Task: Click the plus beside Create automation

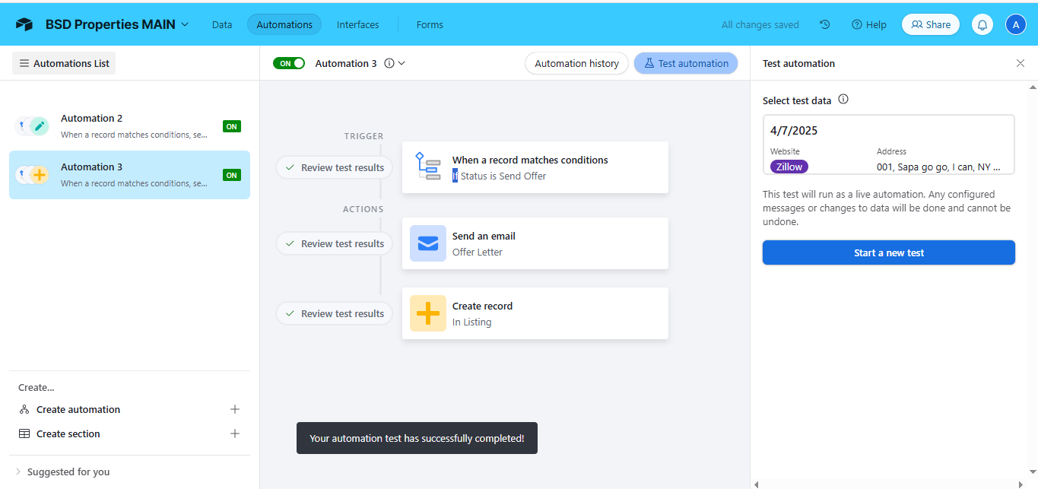Action: point(235,409)
